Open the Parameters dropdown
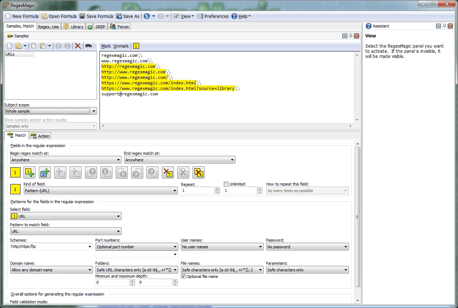This screenshot has width=458, height=308. pos(307,270)
